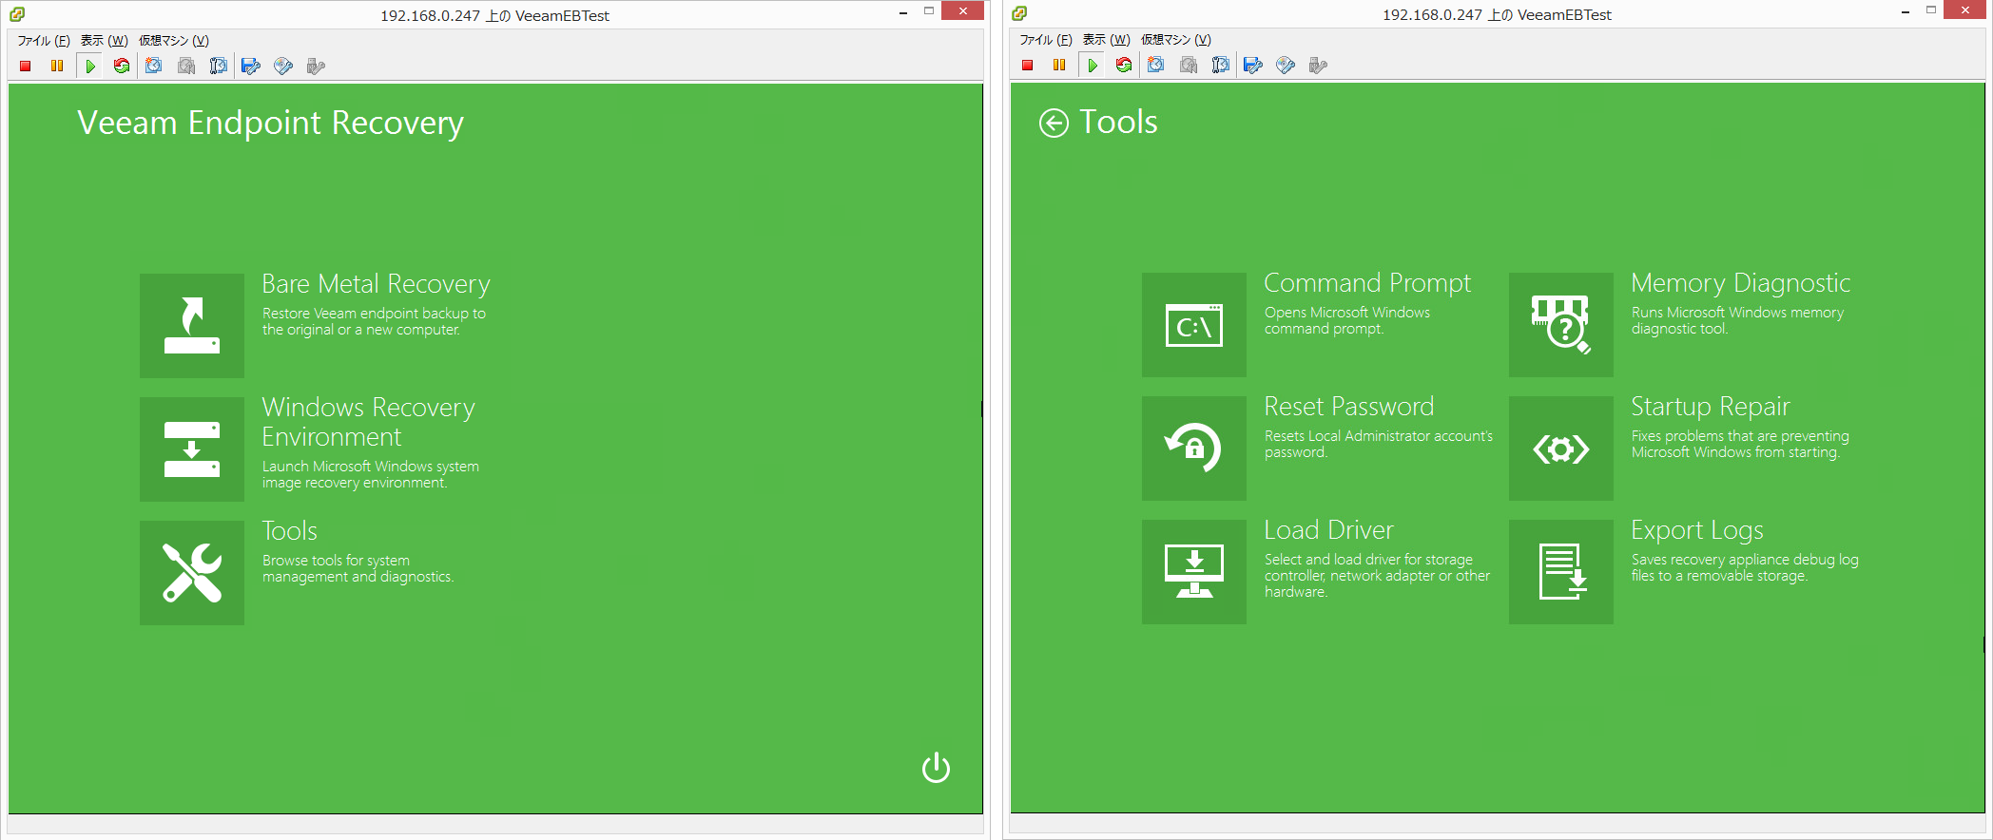Open the Command Prompt tile icon
Screen dimensions: 1993x840
click(1194, 325)
